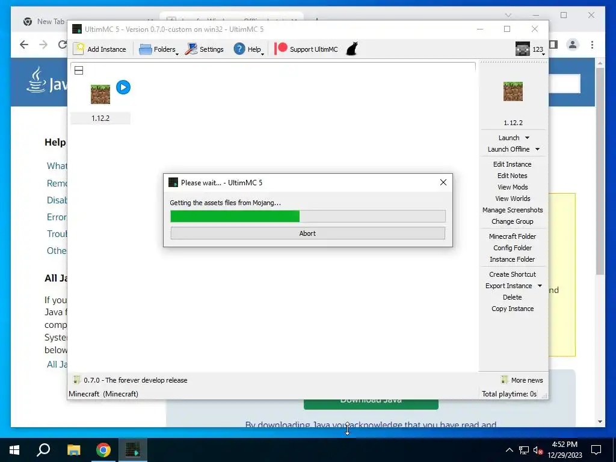The height and width of the screenshot is (462, 616).
Task: Click the news scroll icon beside 0.7.0
Action: tap(76, 380)
